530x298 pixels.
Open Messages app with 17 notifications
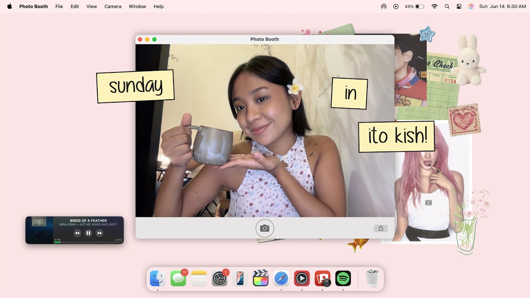(178, 278)
